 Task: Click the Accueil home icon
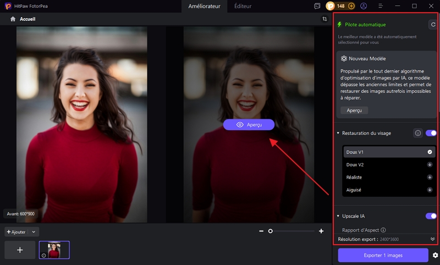(x=13, y=19)
